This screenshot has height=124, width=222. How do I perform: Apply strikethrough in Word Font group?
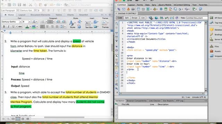20,27
